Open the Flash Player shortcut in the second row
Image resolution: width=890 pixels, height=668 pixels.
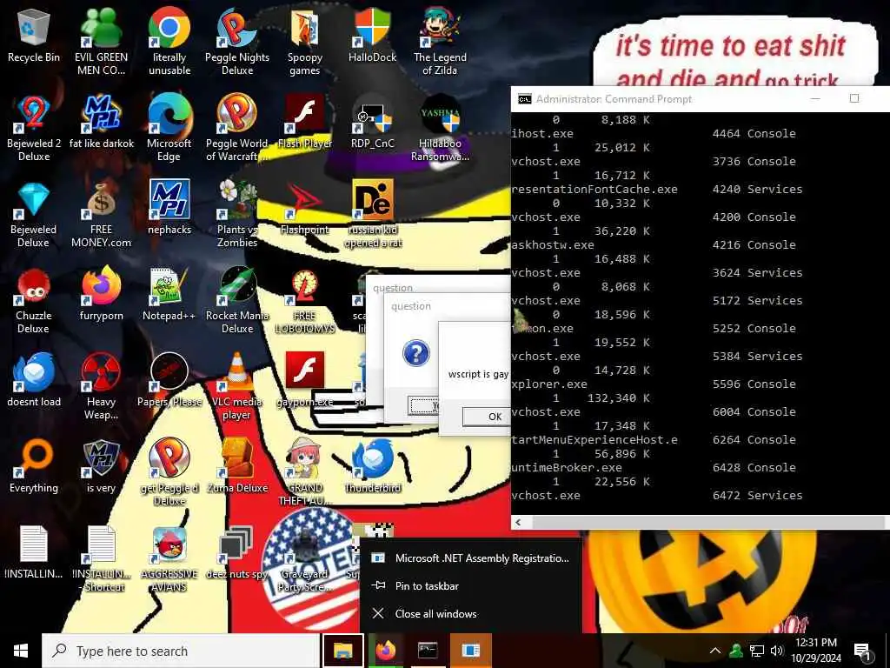(305, 122)
